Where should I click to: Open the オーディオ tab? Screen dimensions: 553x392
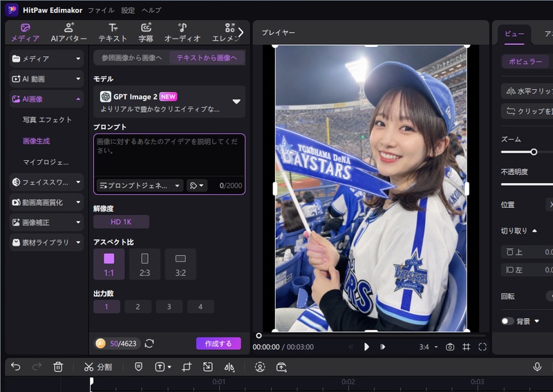(182, 32)
